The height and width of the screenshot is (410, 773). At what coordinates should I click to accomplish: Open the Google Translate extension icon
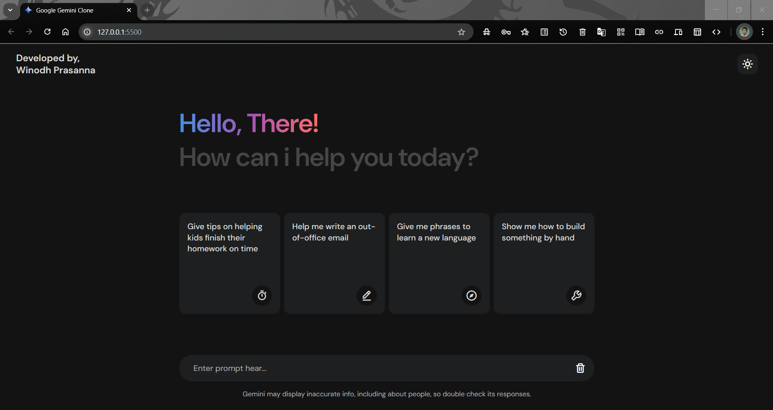pos(601,32)
